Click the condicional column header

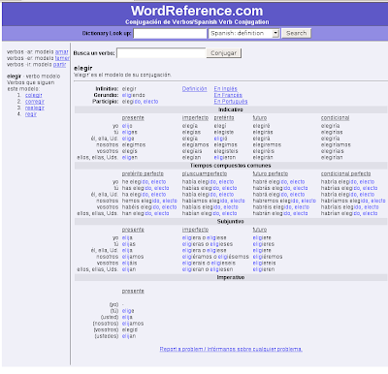tap(335, 118)
